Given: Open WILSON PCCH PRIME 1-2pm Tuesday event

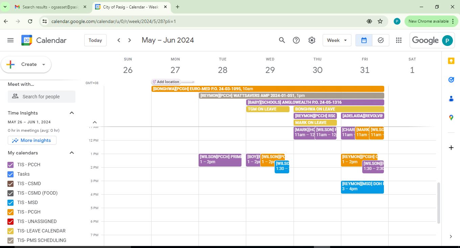Looking at the screenshot, I should [x=220, y=160].
